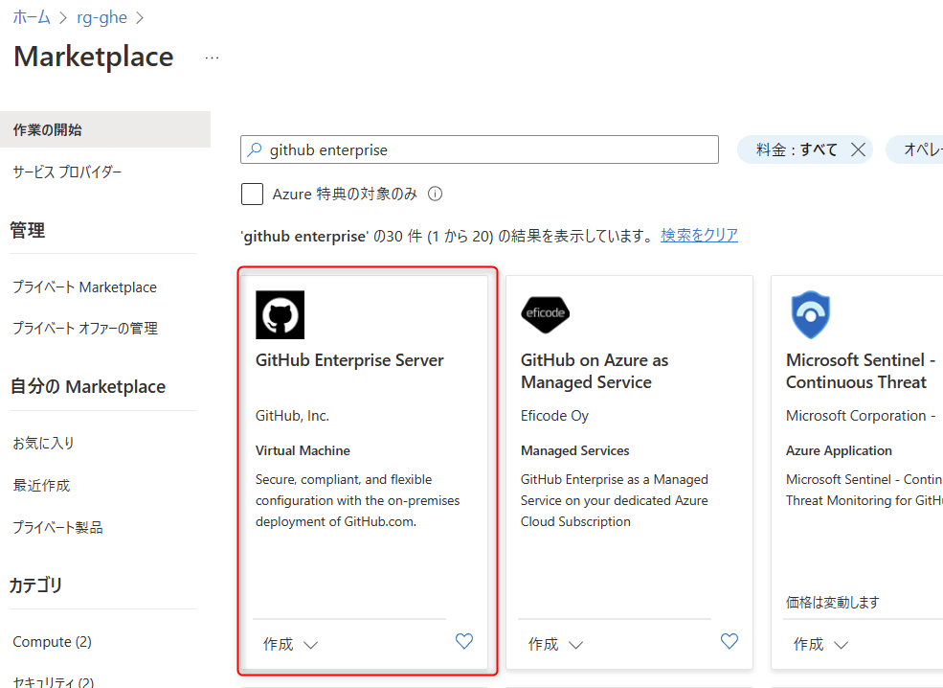The width and height of the screenshot is (943, 688).
Task: Open the Marketplace ellipsis more menu
Action: tap(212, 57)
